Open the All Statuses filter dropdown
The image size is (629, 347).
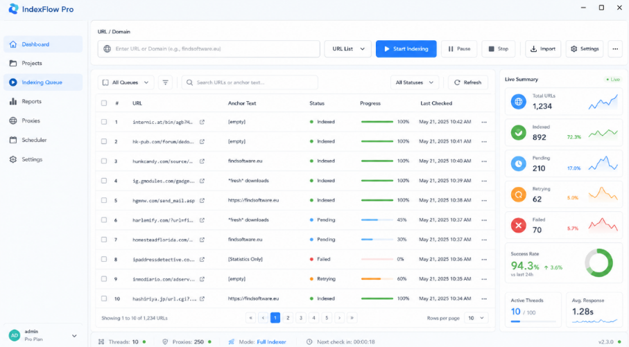coord(415,82)
